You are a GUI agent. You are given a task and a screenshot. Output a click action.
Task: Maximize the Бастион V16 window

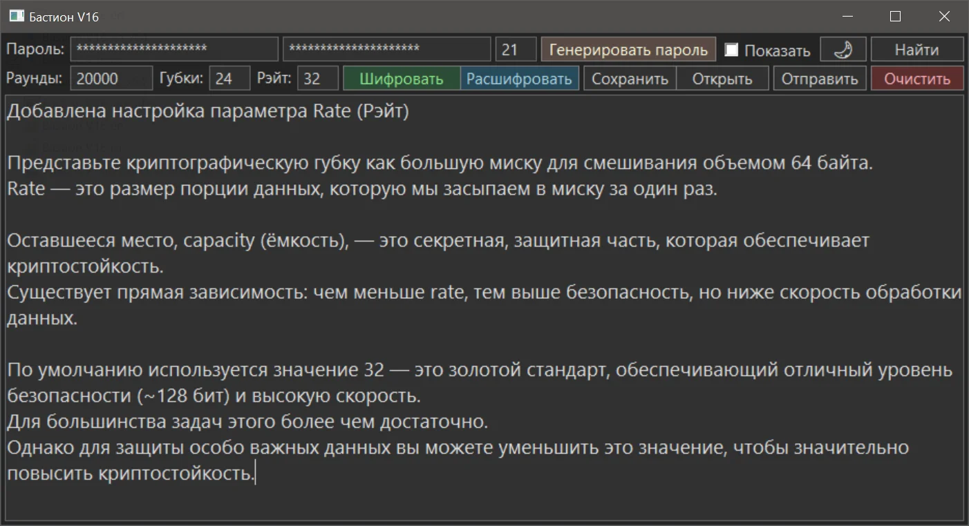896,17
